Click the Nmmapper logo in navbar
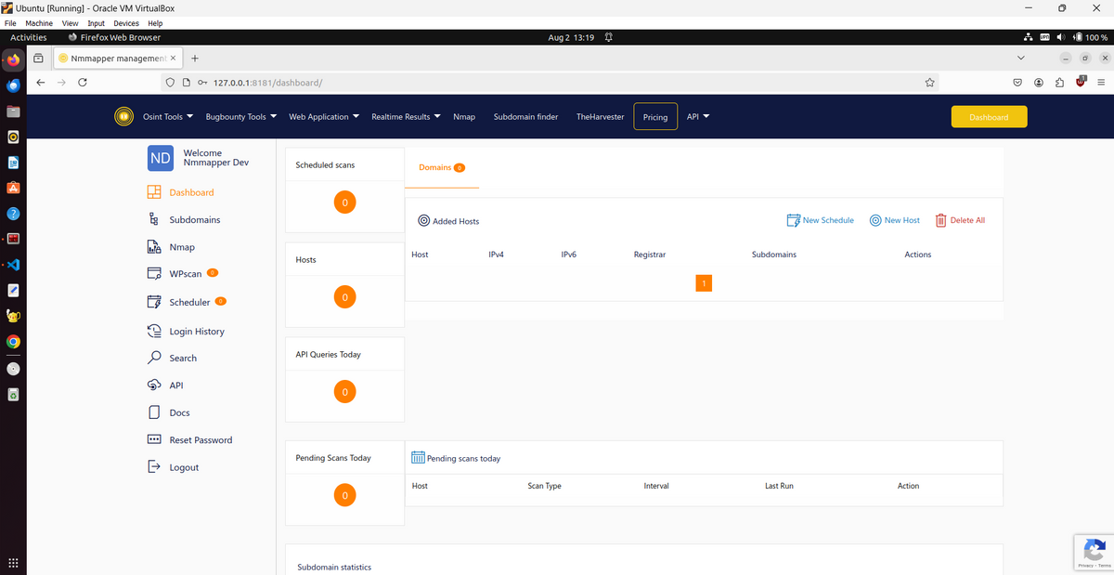Image resolution: width=1114 pixels, height=575 pixels. point(123,117)
